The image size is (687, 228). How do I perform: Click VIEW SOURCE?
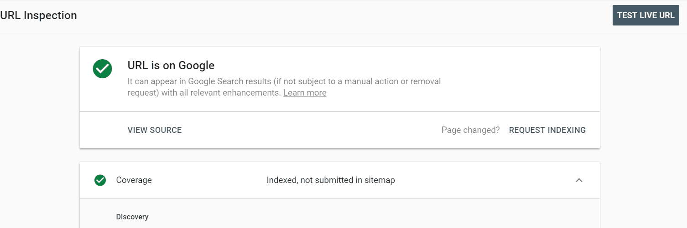pos(155,130)
